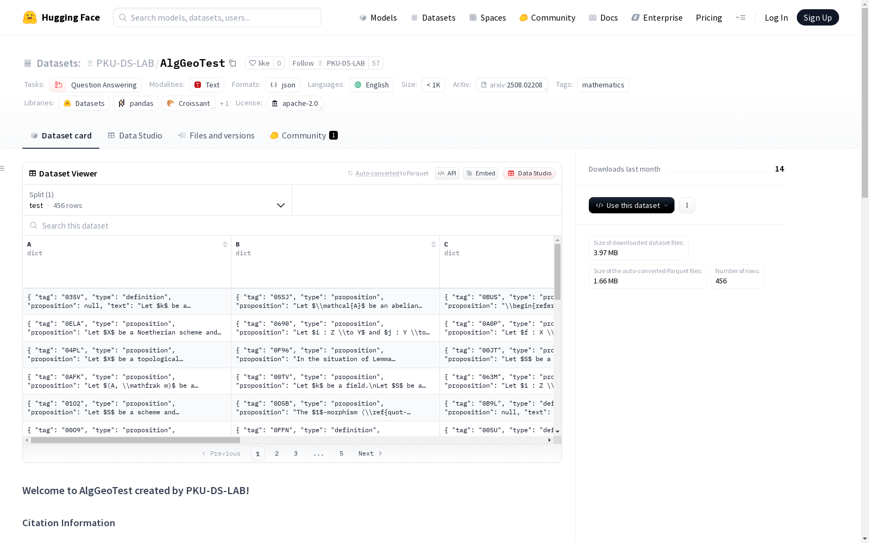This screenshot has width=869, height=543.
Task: Select the row cell with tag 035V
Action: tap(127, 301)
